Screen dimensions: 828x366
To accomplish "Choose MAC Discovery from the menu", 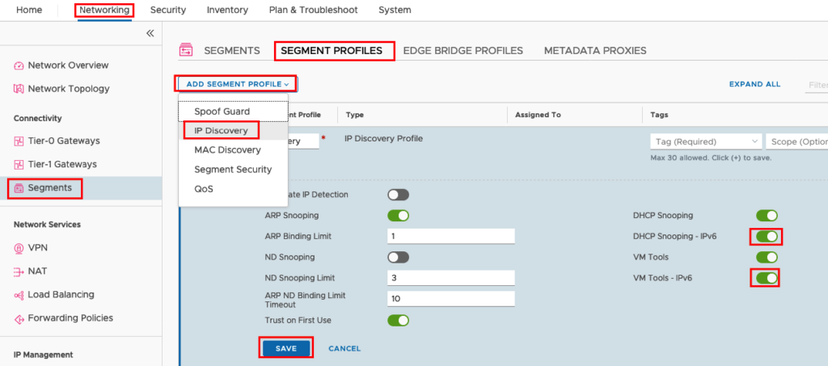I will pos(227,149).
